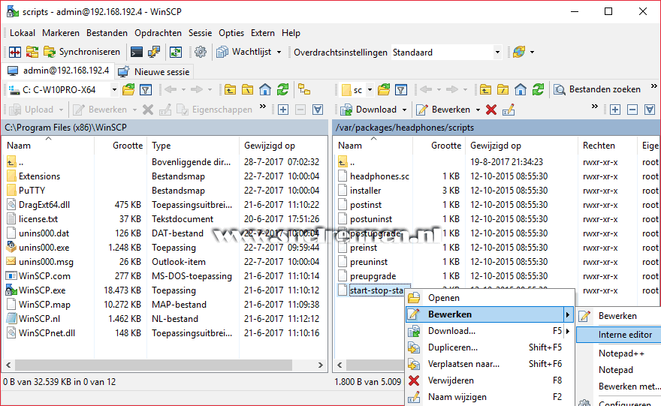661x406 pixels.
Task: Expand the remote Bewerken dropdown arrow
Action: tap(478, 110)
